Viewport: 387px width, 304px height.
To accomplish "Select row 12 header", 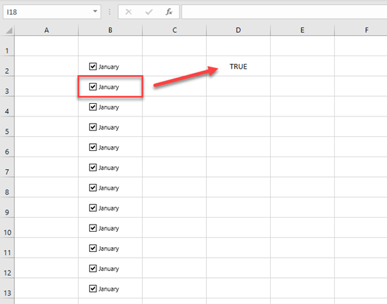I will click(x=7, y=268).
